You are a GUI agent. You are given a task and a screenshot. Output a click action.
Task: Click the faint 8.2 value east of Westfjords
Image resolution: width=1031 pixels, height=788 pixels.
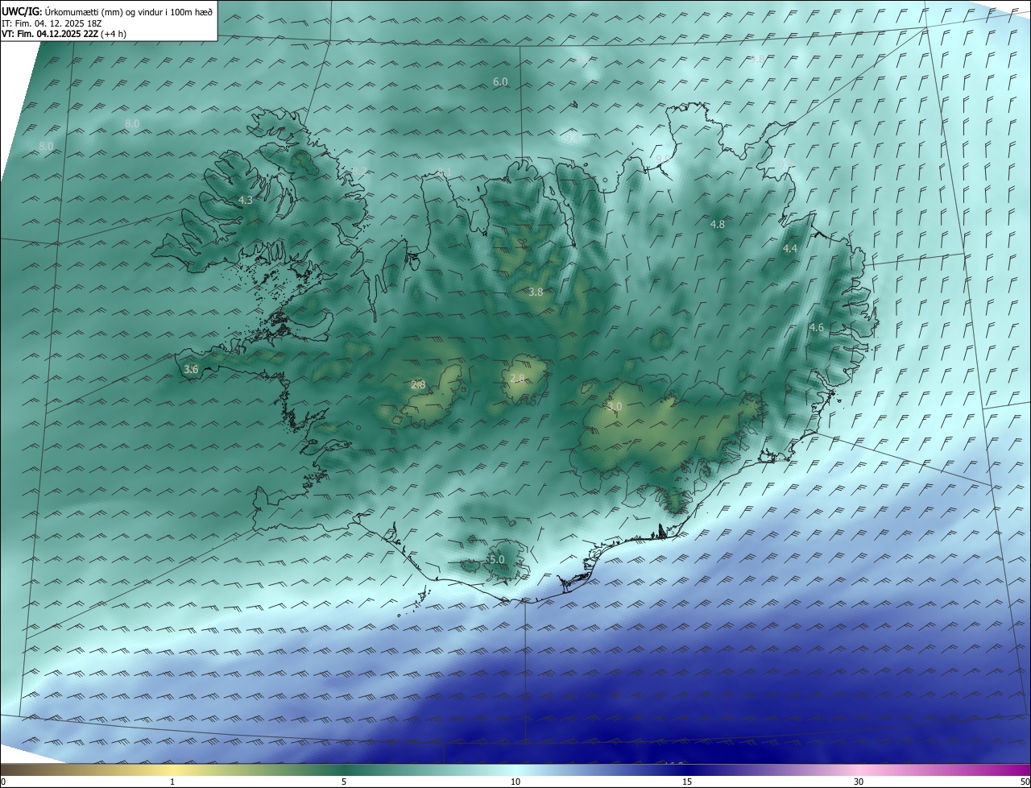tap(358, 172)
